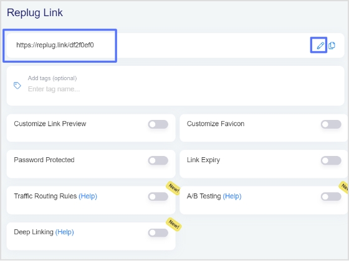The width and height of the screenshot is (349, 261).
Task: Click the pencil edit icon beside the link
Action: pos(320,45)
